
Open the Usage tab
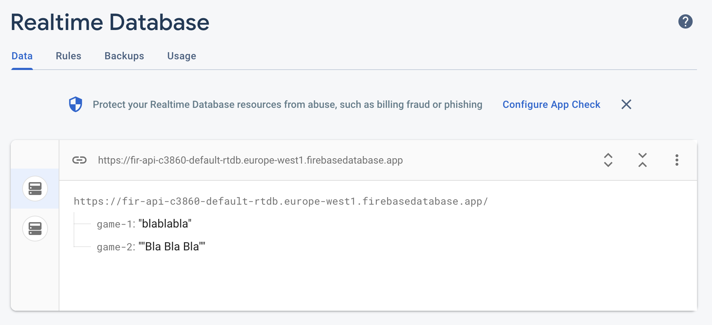pos(181,56)
